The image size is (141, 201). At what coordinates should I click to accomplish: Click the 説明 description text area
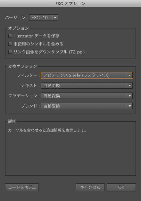pyautogui.click(x=70, y=149)
